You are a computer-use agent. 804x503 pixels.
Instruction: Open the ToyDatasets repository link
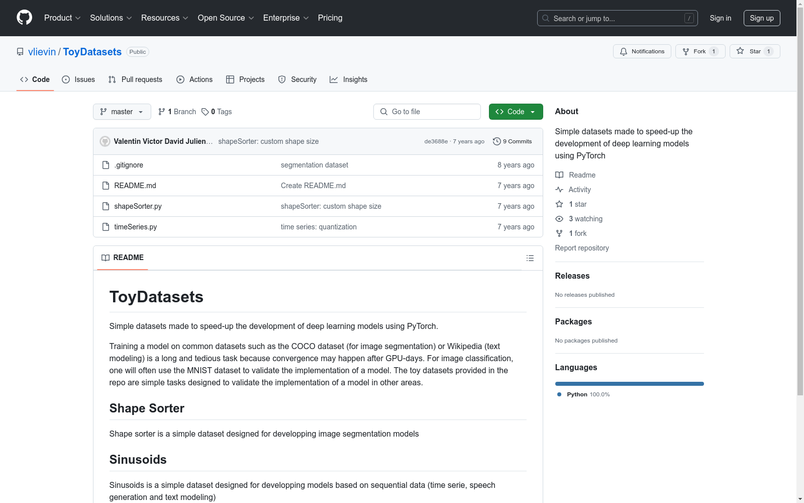92,52
